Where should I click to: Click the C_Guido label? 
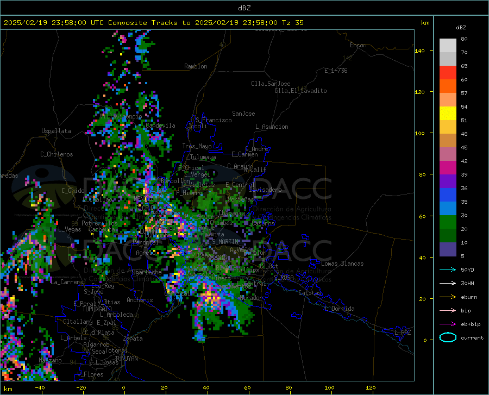tap(73, 191)
